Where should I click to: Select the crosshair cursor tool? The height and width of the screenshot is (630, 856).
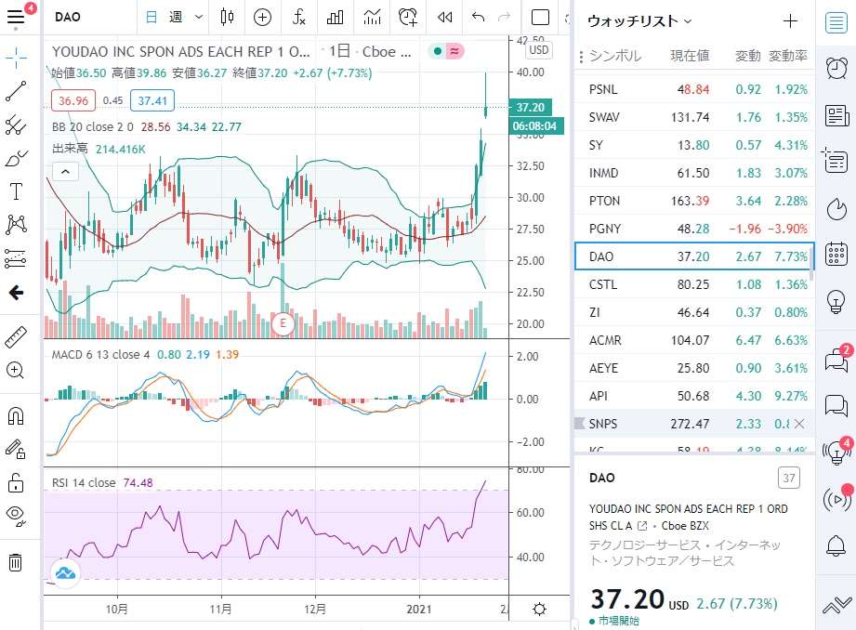[x=16, y=58]
